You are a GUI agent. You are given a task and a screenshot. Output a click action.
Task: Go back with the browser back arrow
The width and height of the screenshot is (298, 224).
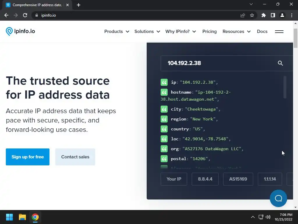[6, 15]
